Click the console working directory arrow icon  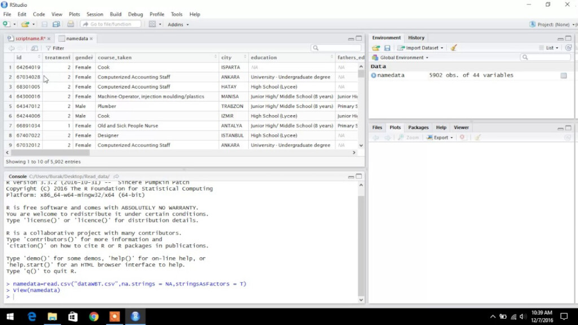point(116,177)
